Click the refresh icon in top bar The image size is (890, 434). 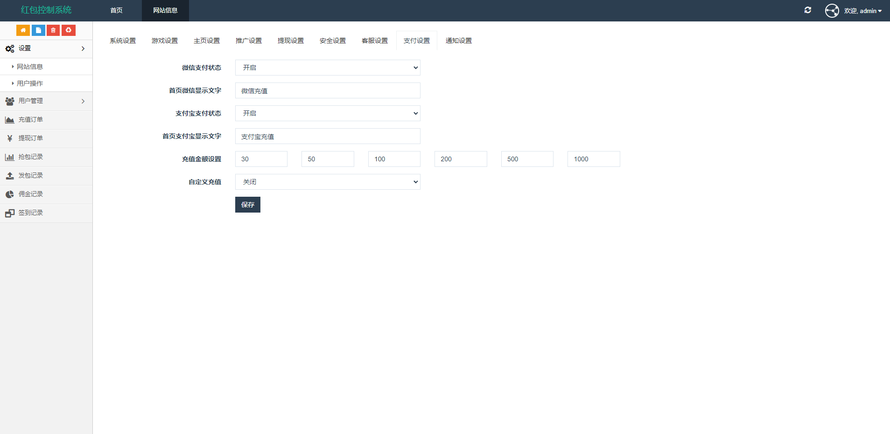[808, 10]
